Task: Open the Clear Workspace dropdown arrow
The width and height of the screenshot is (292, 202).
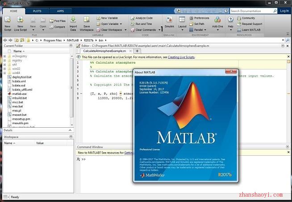Action: 125,30
